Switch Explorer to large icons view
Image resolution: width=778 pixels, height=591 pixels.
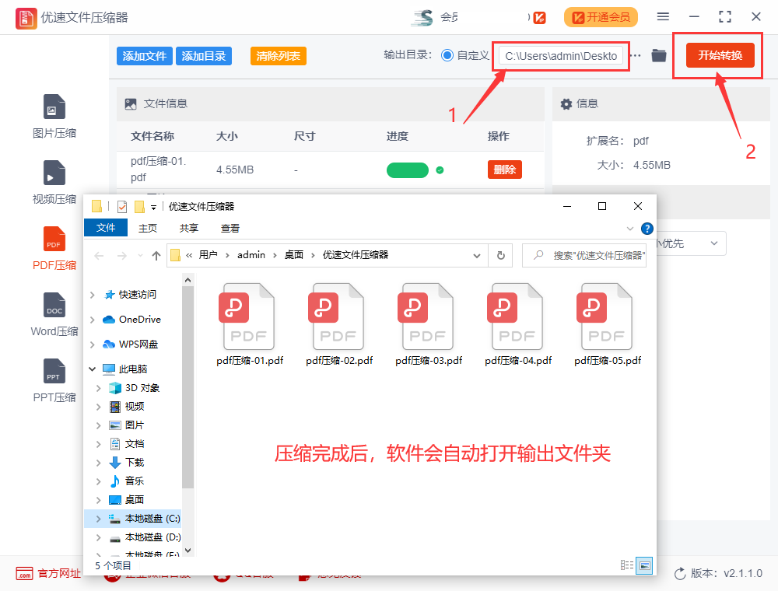coord(645,565)
